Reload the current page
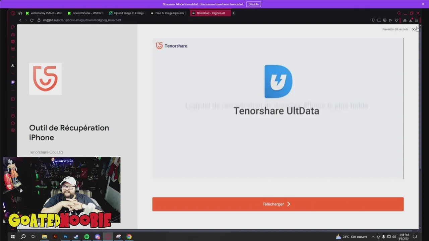The image size is (429, 241). 32,20
